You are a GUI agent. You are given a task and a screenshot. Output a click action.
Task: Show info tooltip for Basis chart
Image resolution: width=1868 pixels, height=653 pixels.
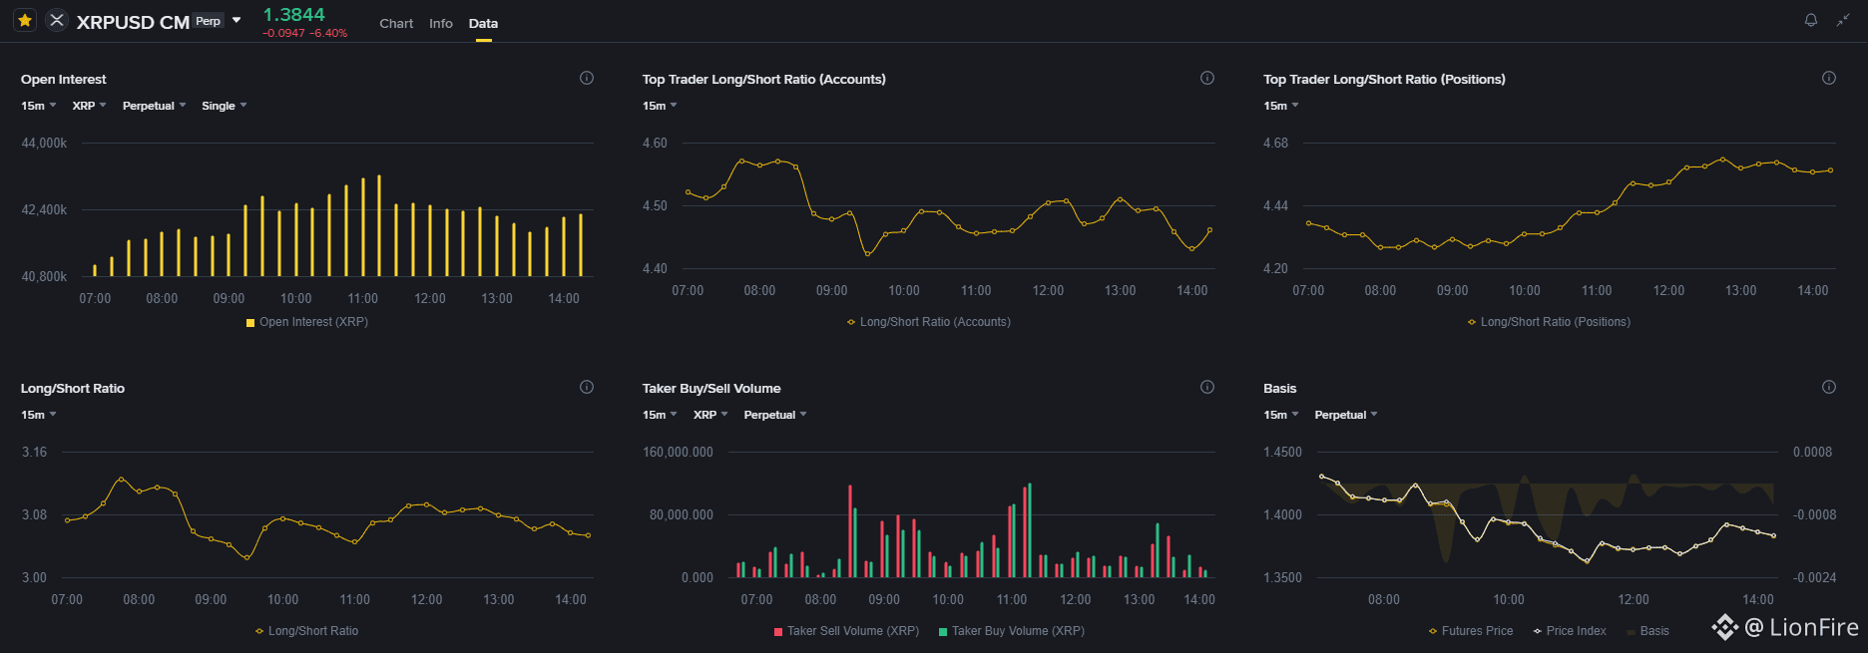click(1829, 387)
